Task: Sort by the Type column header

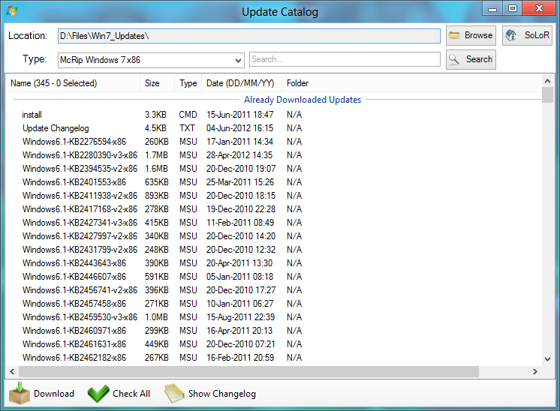Action: click(x=188, y=83)
